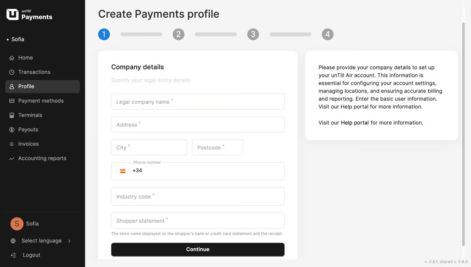Click the page's vertical scrollbar
The width and height of the screenshot is (471, 267).
[463, 133]
